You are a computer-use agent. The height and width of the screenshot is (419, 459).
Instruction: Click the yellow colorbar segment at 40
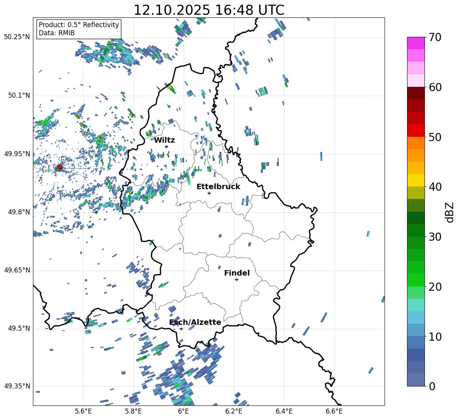pos(416,180)
